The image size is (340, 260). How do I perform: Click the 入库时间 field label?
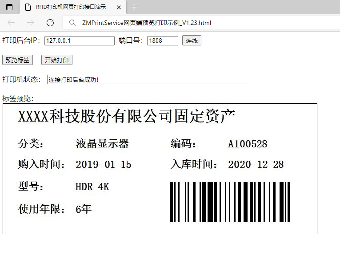pyautogui.click(x=194, y=164)
